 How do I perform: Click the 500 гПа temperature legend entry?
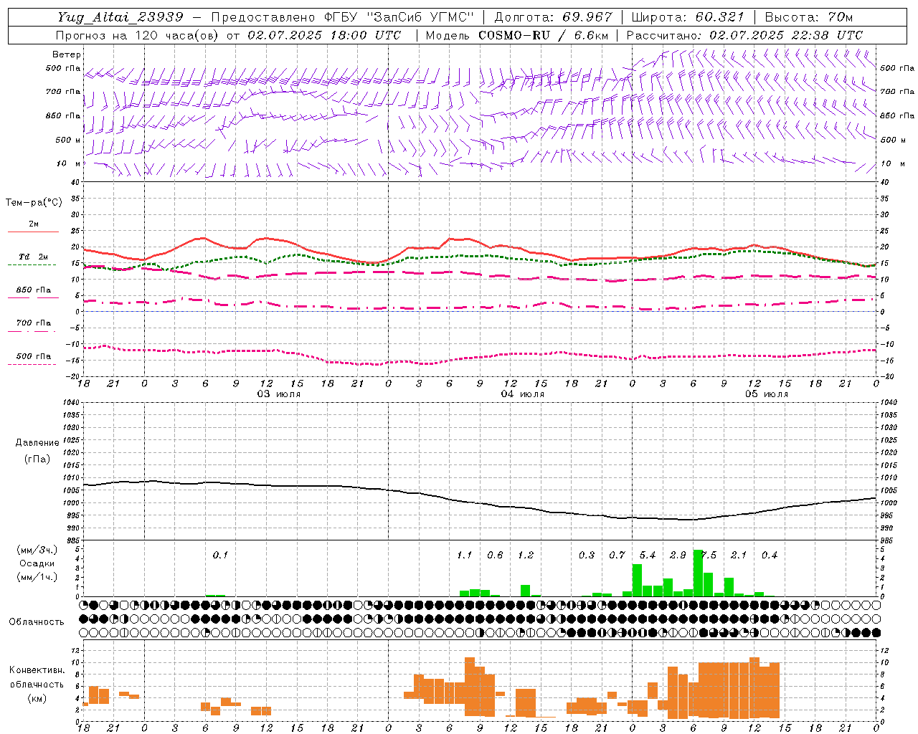34,356
